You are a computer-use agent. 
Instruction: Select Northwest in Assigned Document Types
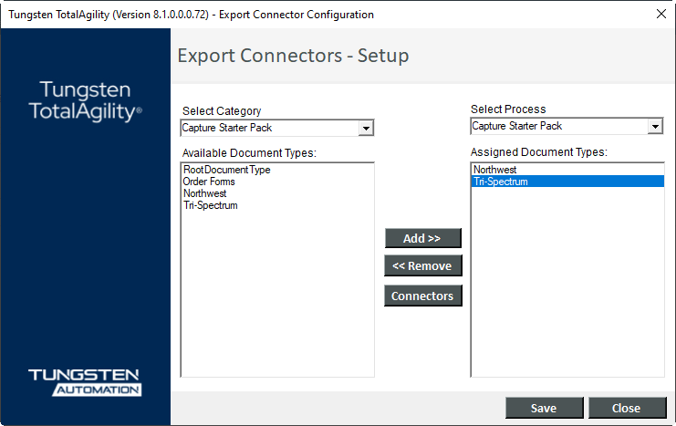[494, 170]
